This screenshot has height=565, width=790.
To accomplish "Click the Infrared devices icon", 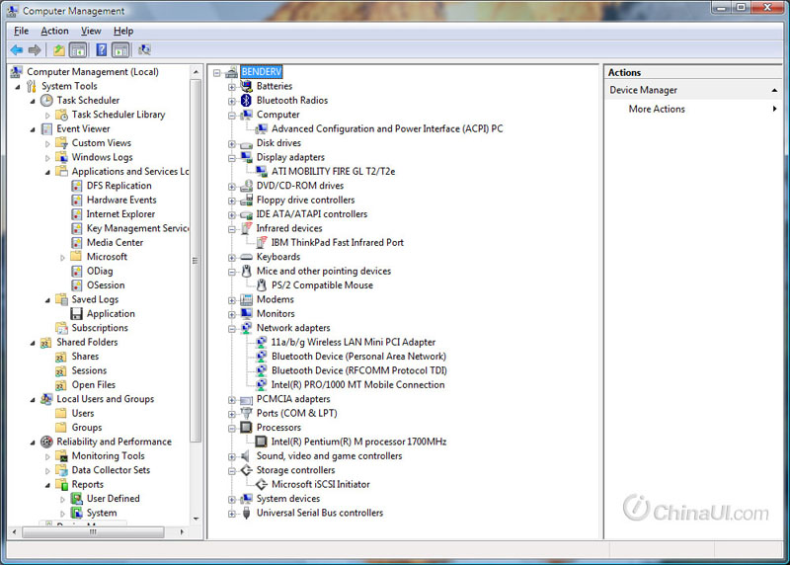I will click(x=246, y=228).
